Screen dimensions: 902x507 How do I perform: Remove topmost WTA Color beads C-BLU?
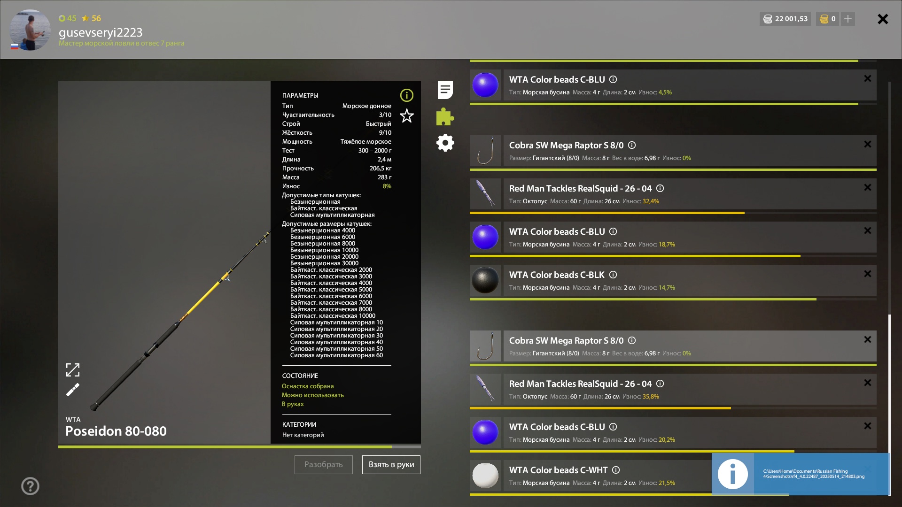click(867, 78)
